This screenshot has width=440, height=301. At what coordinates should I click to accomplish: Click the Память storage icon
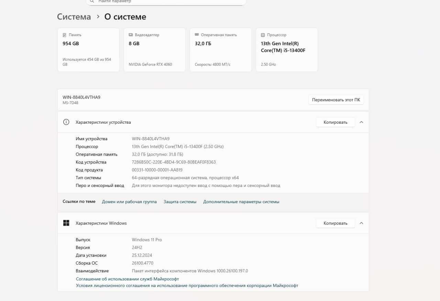(x=64, y=35)
